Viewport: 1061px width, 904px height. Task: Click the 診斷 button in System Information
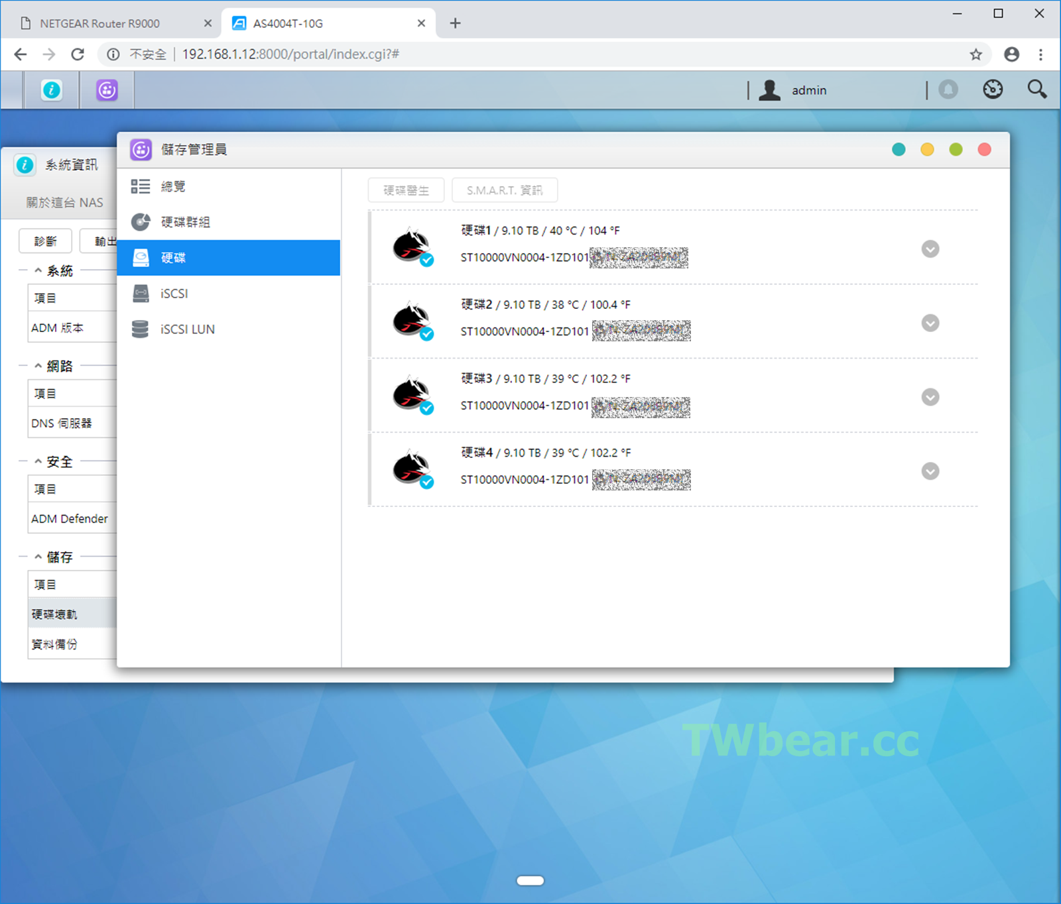click(45, 241)
